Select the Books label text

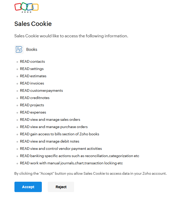click(x=32, y=50)
